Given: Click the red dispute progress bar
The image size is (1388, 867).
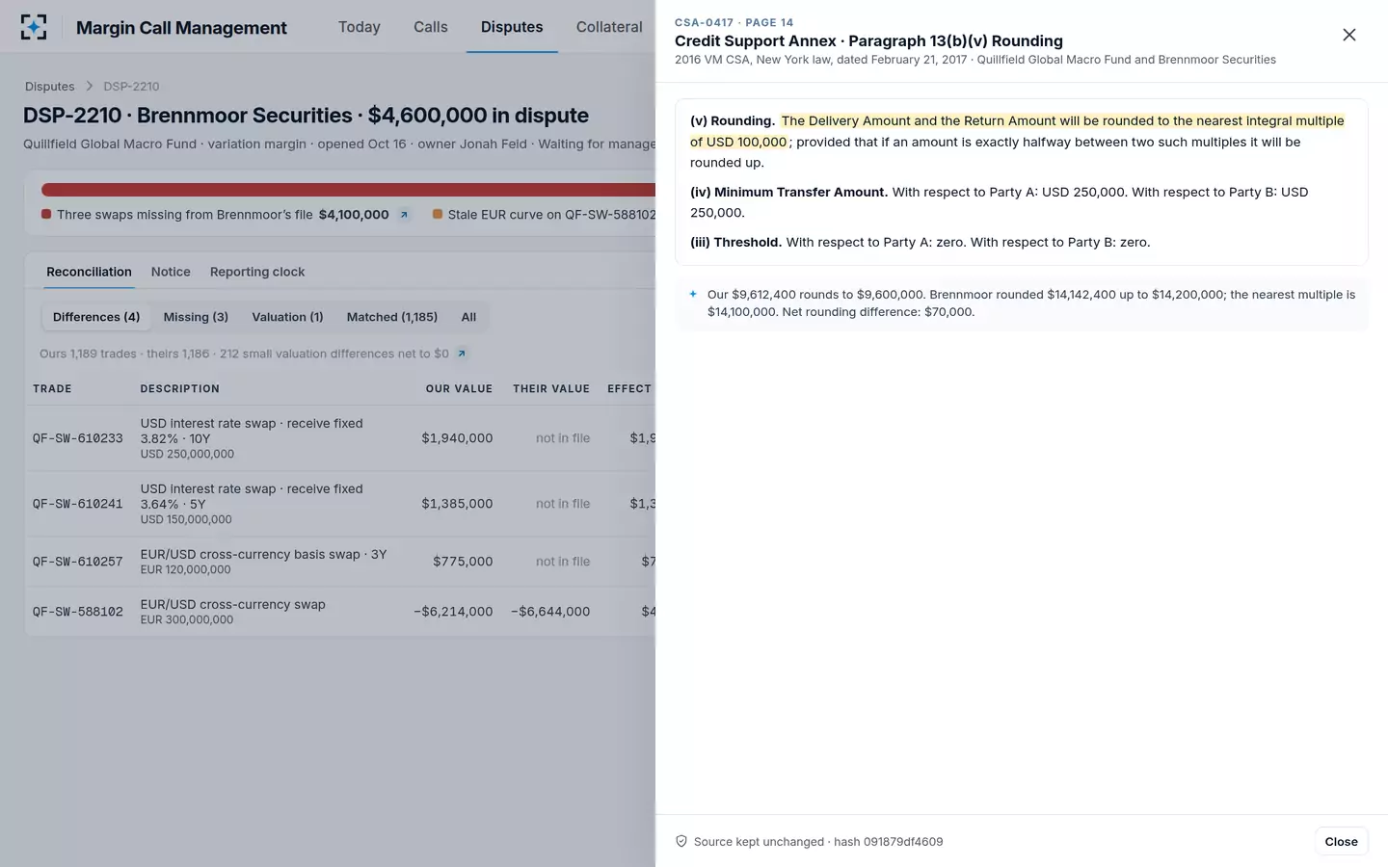Looking at the screenshot, I should pyautogui.click(x=349, y=190).
